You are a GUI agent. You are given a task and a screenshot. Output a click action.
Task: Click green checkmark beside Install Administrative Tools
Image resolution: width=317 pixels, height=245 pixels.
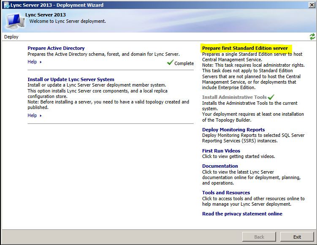tap(271, 97)
